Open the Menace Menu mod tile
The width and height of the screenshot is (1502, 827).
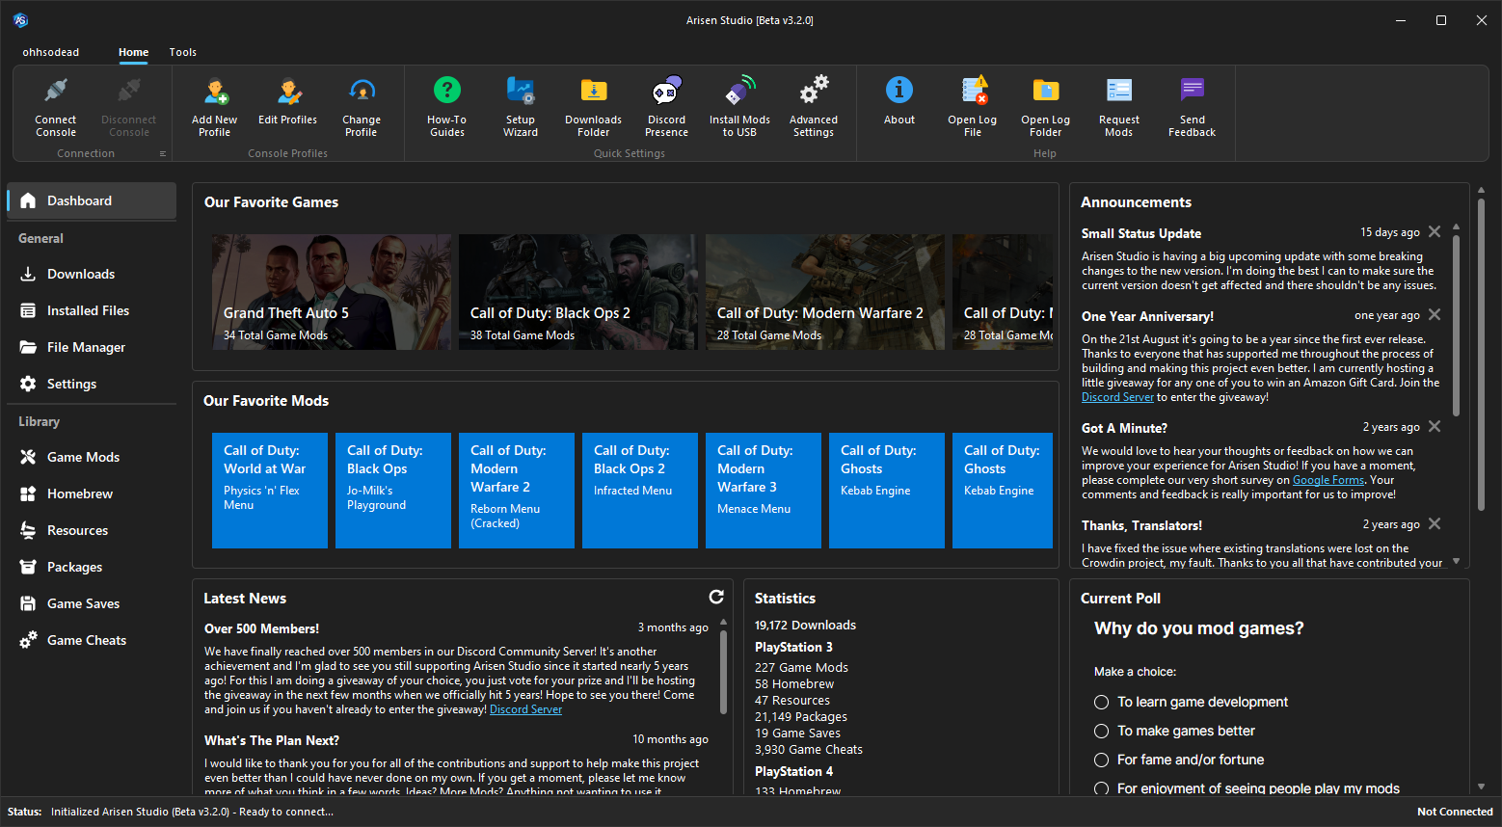point(764,491)
